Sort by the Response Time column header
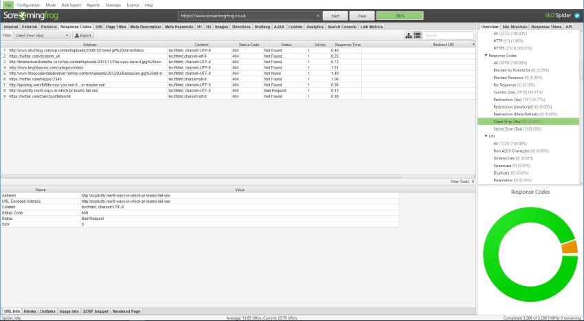 click(348, 45)
